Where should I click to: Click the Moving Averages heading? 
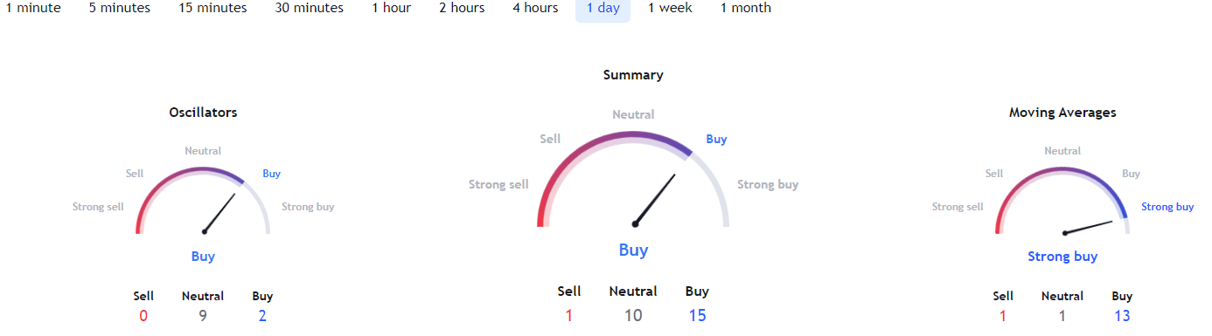click(x=1062, y=113)
